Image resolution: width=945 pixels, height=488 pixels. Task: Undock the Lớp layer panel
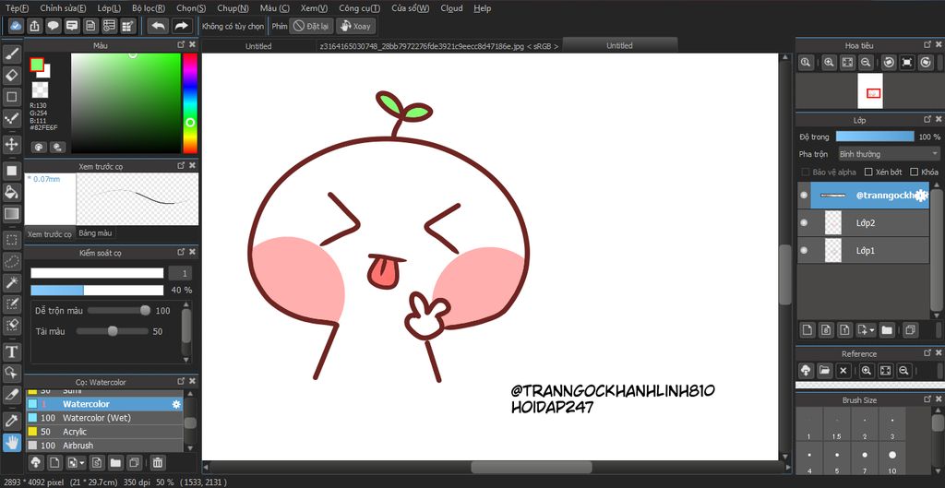[x=927, y=120]
